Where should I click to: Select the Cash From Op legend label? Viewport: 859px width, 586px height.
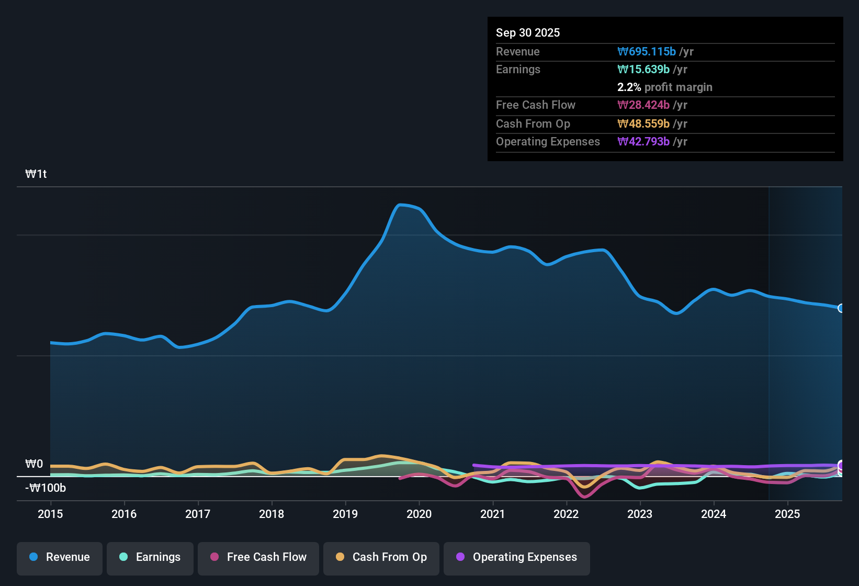389,557
